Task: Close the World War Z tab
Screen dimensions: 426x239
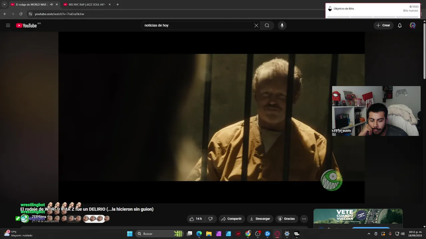Action: [x=57, y=5]
